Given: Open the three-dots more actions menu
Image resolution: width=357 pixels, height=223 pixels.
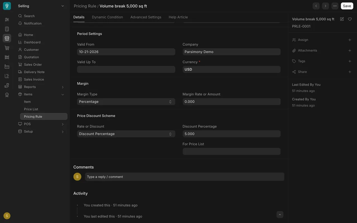Looking at the screenshot, I should (x=335, y=6).
